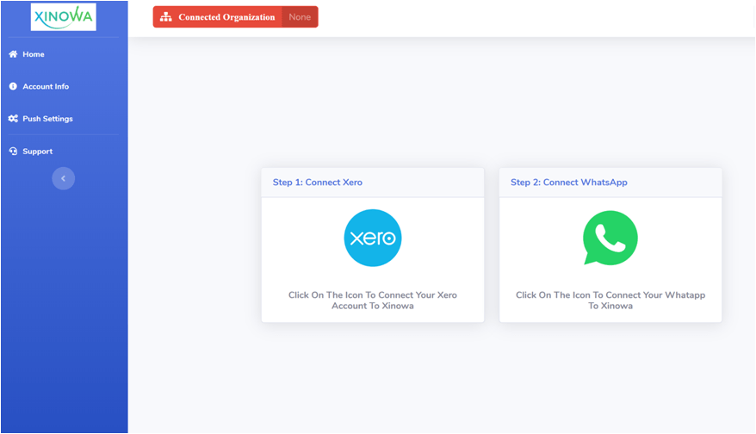Click the Connected Organization sitemap icon
Viewport: 756px width, 434px height.
point(166,17)
